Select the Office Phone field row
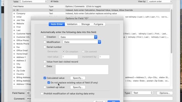This screenshot has width=182, height=102. pos(22,40)
